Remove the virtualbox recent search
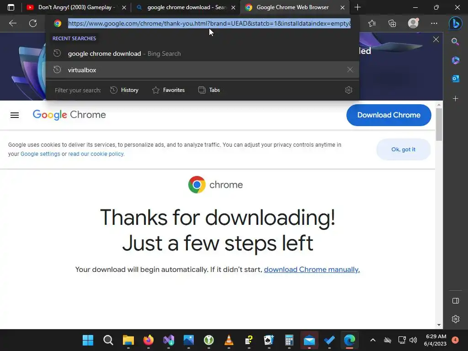This screenshot has height=351, width=468. (x=350, y=69)
